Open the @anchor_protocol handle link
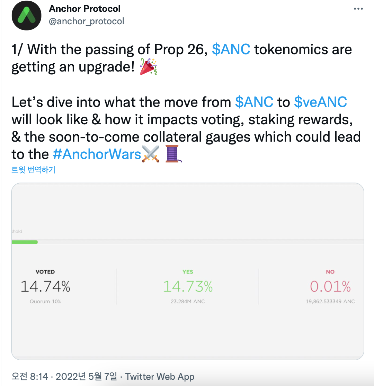The image size is (374, 386). point(87,21)
